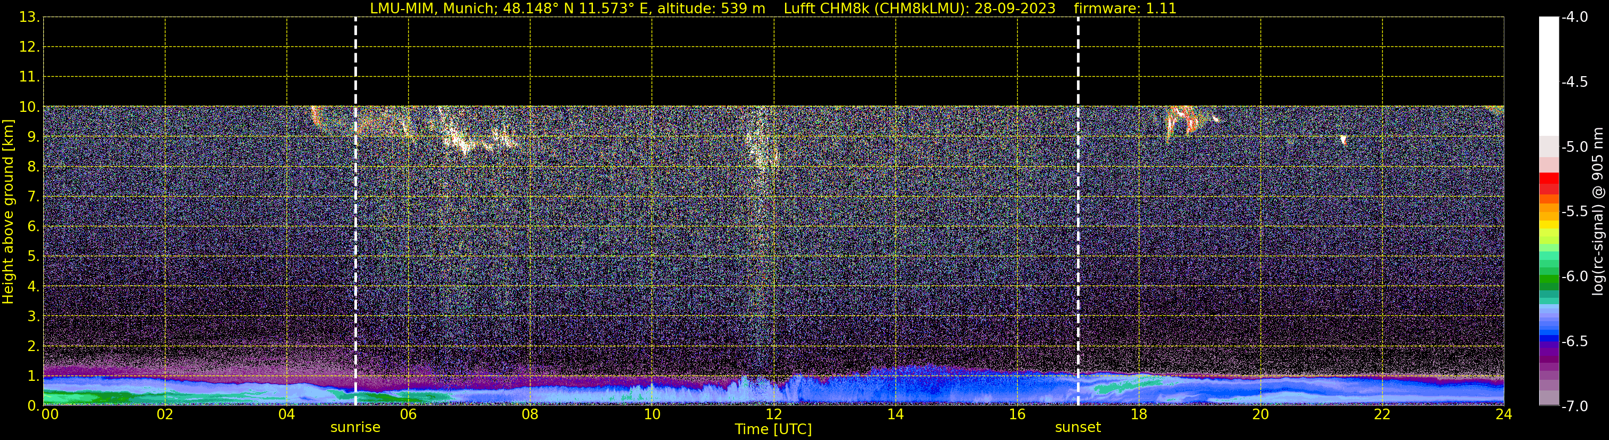The height and width of the screenshot is (440, 1609).
Task: Click the '12.' height axis tick label
Action: pyautogui.click(x=29, y=47)
